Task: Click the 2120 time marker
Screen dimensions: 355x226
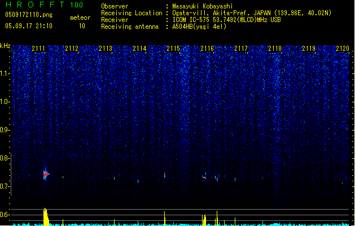Action: point(343,49)
